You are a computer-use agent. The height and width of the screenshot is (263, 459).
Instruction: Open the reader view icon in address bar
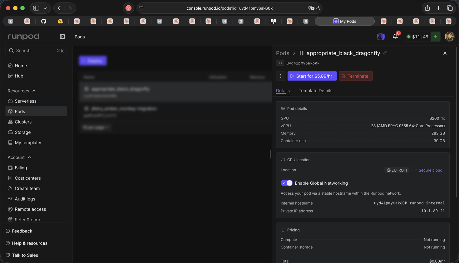coord(141,8)
